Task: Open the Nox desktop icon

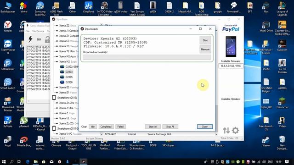Action: click(266, 7)
